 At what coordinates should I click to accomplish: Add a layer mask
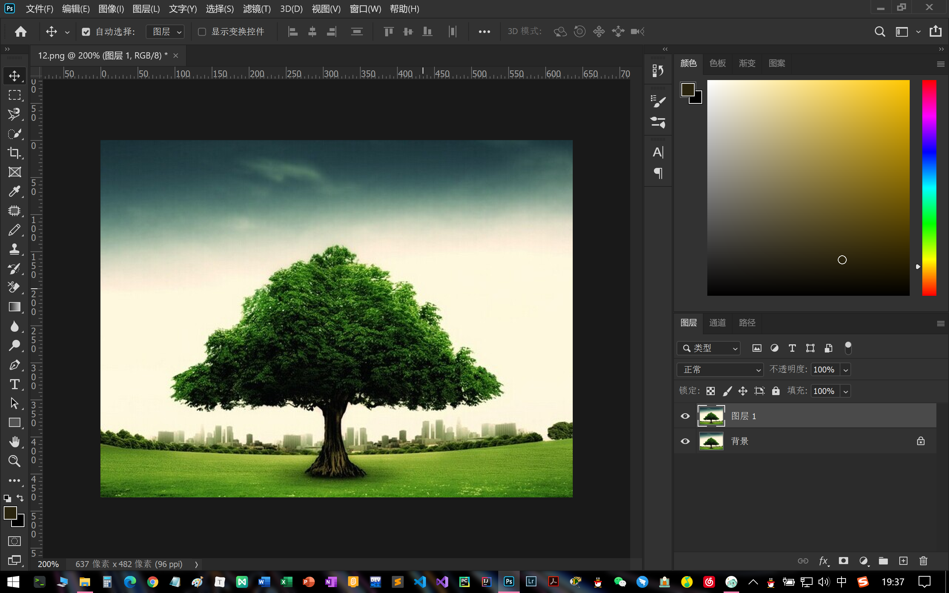[x=843, y=561]
